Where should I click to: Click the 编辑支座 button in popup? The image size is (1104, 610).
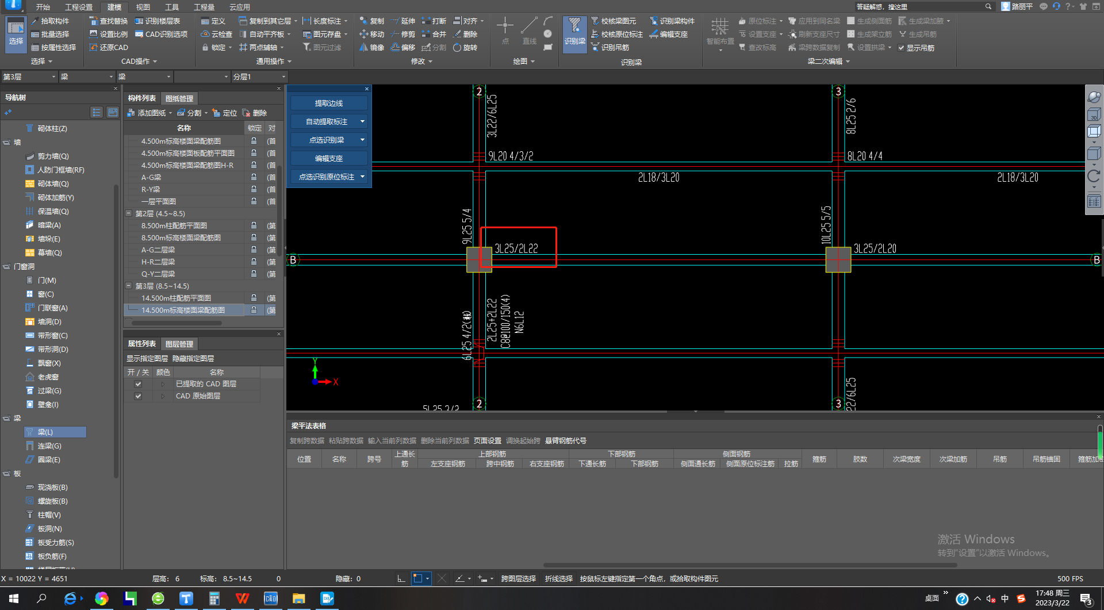[329, 158]
